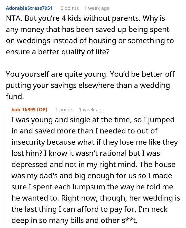Click the line beginning "insecurity because what if"
186x228 pixels.
[95, 142]
